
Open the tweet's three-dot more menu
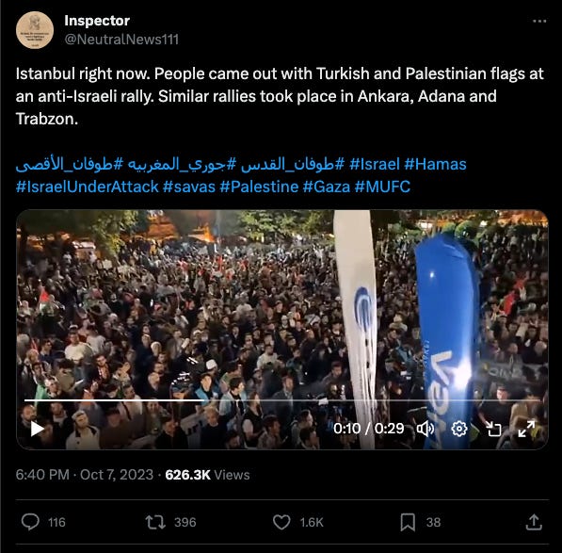coord(539,21)
